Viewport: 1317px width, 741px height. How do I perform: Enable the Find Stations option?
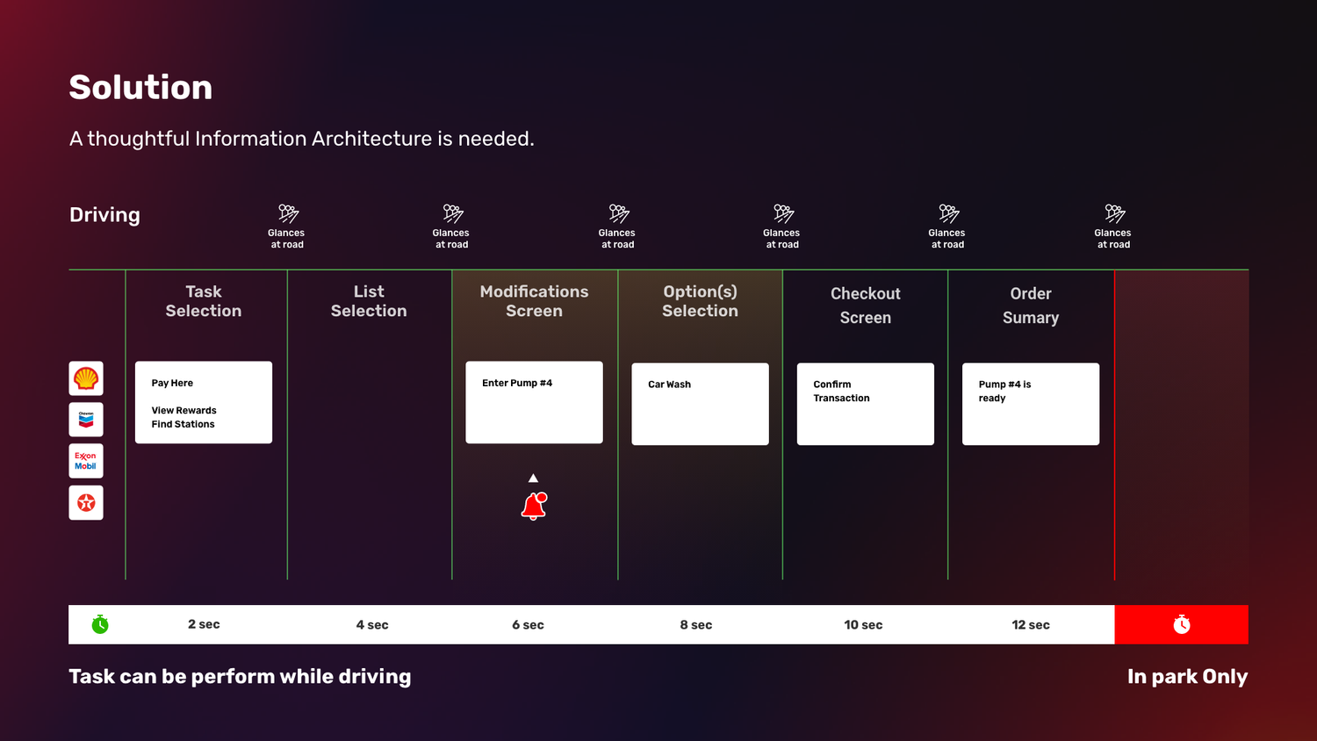[x=184, y=424]
